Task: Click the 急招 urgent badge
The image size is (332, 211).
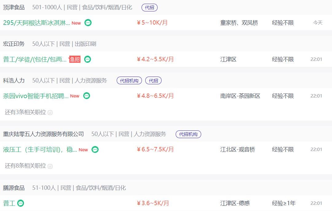Action: (75, 59)
